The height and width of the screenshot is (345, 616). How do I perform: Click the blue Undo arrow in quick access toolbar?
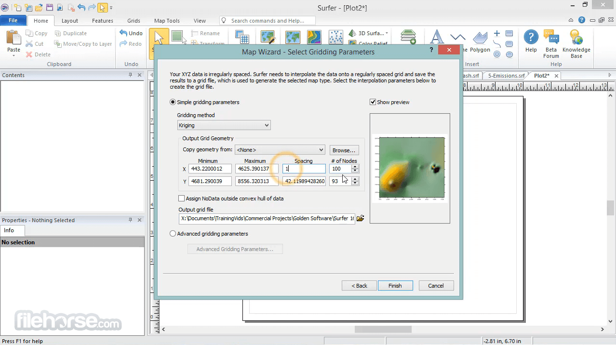81,8
